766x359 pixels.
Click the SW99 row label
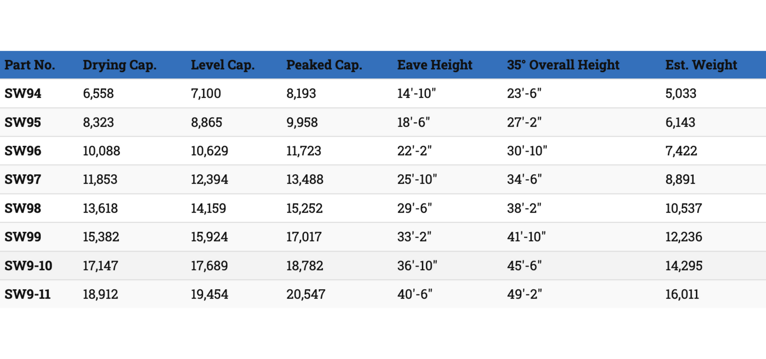[x=23, y=237]
